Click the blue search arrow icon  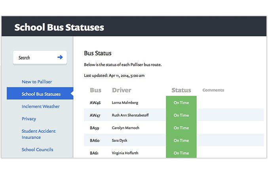click(x=60, y=57)
